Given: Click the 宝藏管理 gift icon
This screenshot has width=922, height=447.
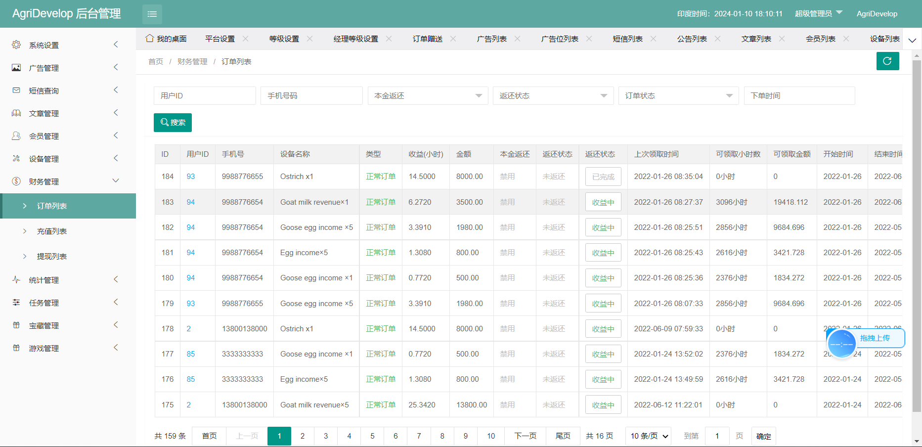Looking at the screenshot, I should click(x=16, y=325).
